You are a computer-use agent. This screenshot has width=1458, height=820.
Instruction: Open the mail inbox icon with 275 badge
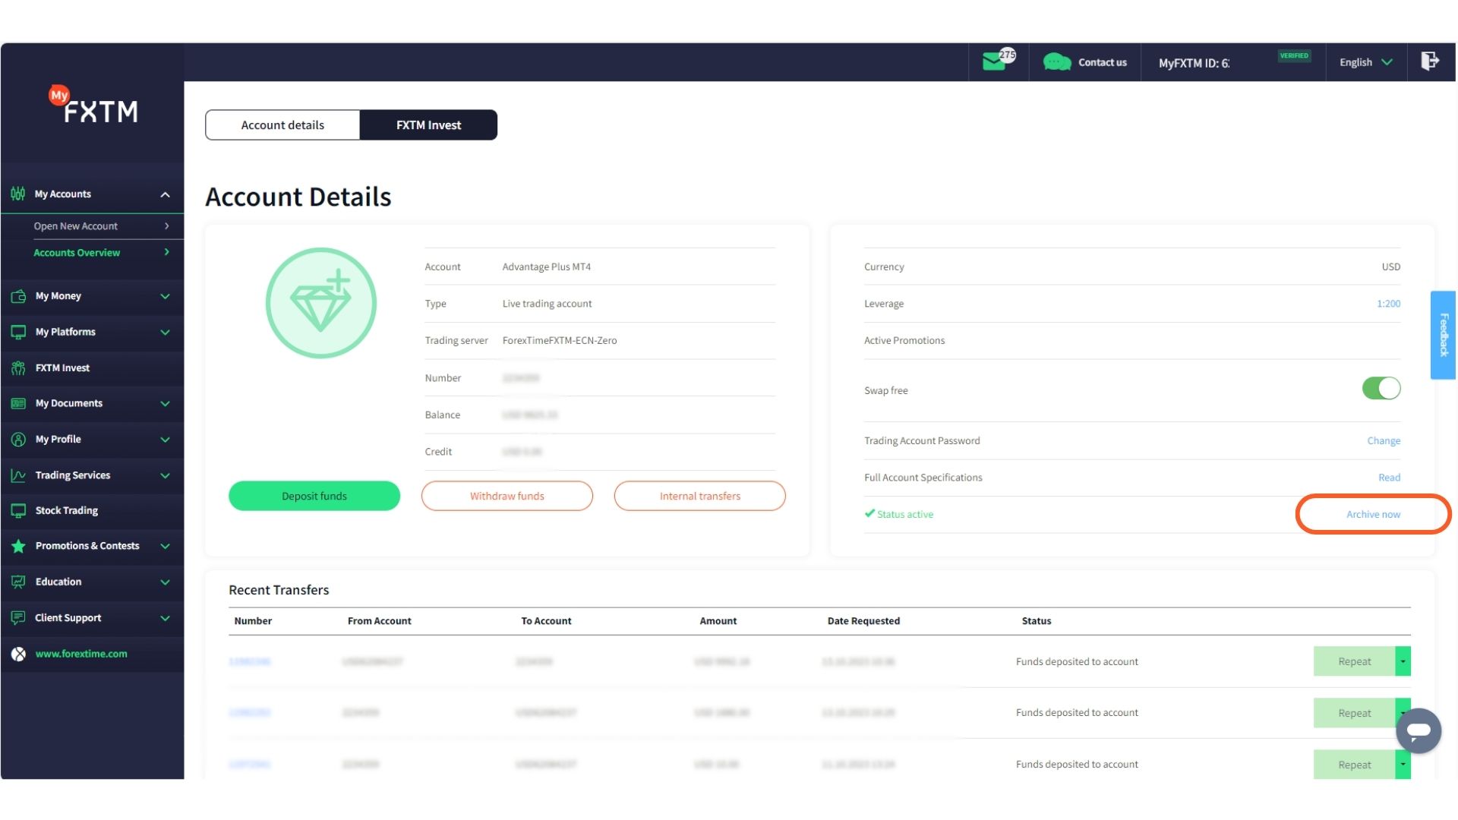coord(999,61)
